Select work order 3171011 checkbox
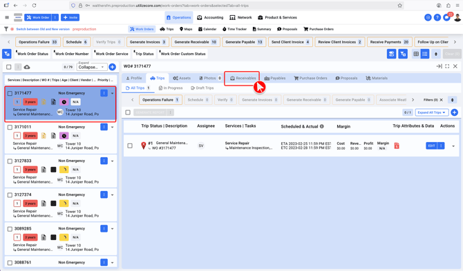This screenshot has height=271, width=463. point(10,128)
